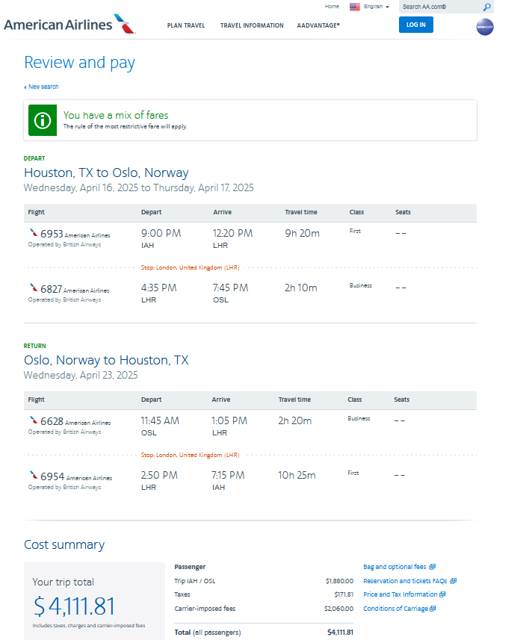Click the New search link

(41, 87)
